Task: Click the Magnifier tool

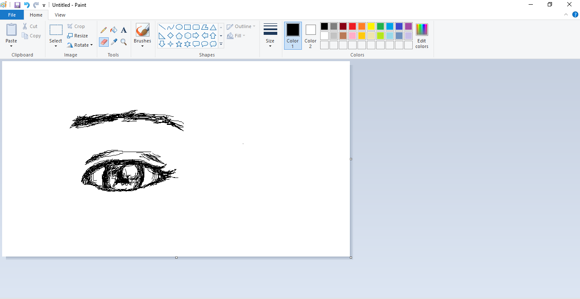Action: 124,42
